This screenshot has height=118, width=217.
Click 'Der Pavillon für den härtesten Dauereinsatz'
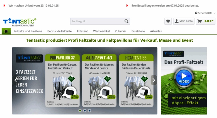click(x=136, y=66)
